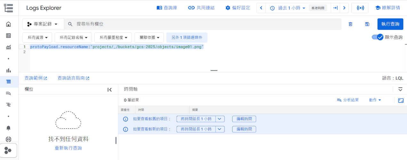Click the 執行查詢 button
The width and height of the screenshot is (407, 160).
click(x=390, y=24)
